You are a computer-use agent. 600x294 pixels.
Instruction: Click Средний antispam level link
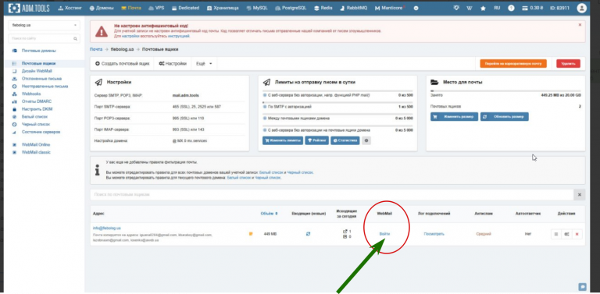click(484, 234)
